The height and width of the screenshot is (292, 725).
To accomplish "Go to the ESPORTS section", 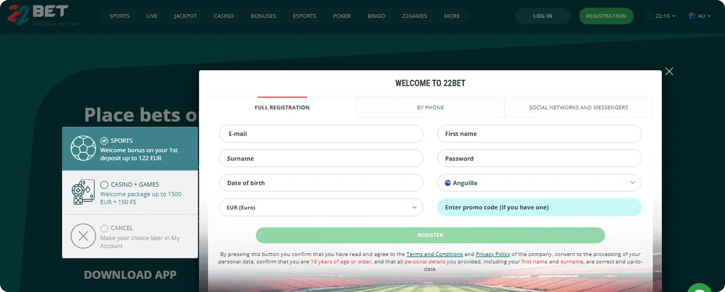I will tap(305, 16).
